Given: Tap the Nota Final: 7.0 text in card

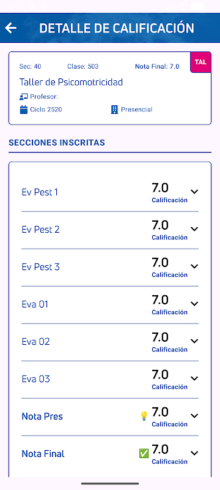Looking at the screenshot, I should (157, 66).
